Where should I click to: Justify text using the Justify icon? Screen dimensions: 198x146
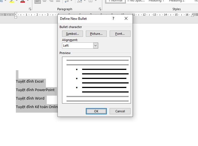coord(58,1)
